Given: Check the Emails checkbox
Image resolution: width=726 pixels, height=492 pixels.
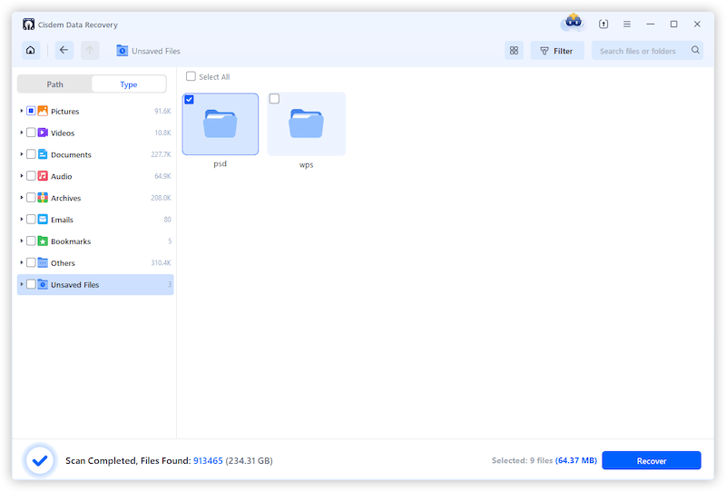Looking at the screenshot, I should tap(31, 219).
